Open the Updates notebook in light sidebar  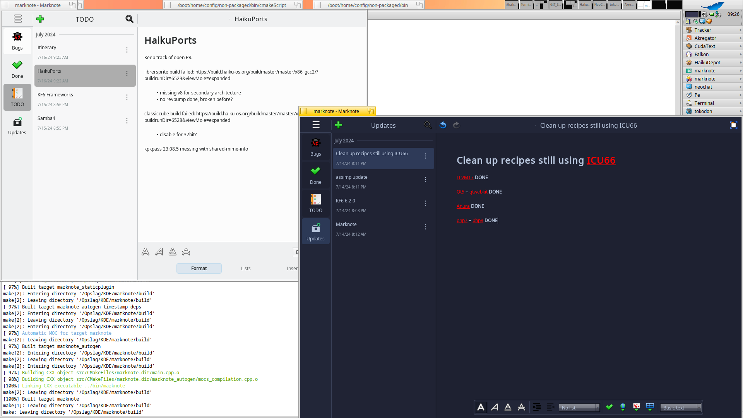(x=17, y=126)
